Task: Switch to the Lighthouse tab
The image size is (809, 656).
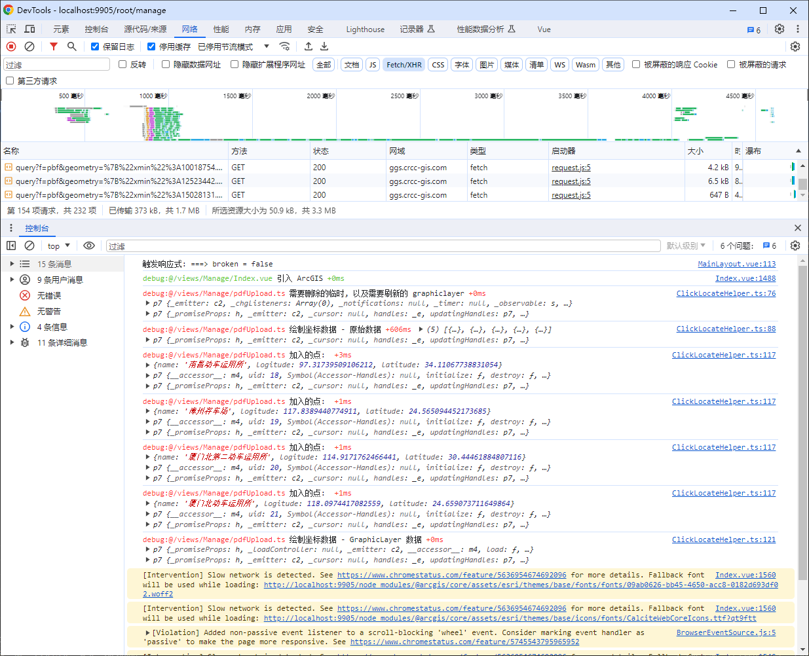Action: click(366, 29)
